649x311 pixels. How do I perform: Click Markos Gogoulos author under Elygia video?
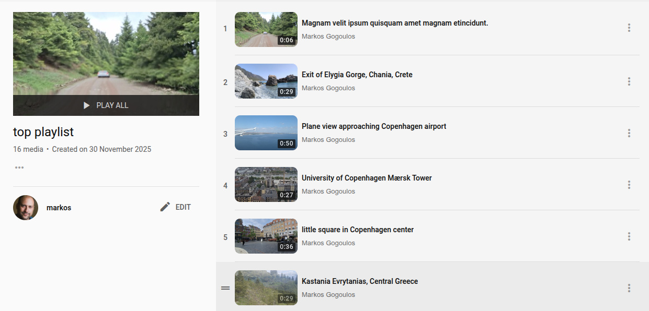pyautogui.click(x=328, y=88)
